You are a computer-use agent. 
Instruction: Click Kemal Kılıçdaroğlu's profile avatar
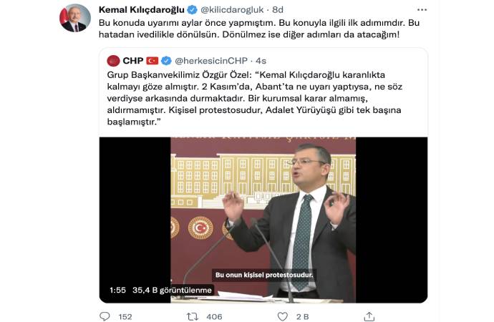point(75,18)
